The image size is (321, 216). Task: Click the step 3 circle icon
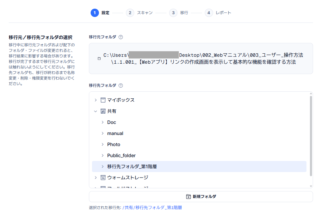pyautogui.click(x=173, y=13)
